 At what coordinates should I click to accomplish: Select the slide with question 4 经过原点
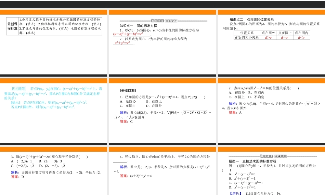[x=162, y=171]
